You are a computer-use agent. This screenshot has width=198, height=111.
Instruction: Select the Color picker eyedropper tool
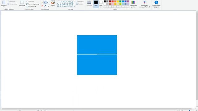pos(45,6)
